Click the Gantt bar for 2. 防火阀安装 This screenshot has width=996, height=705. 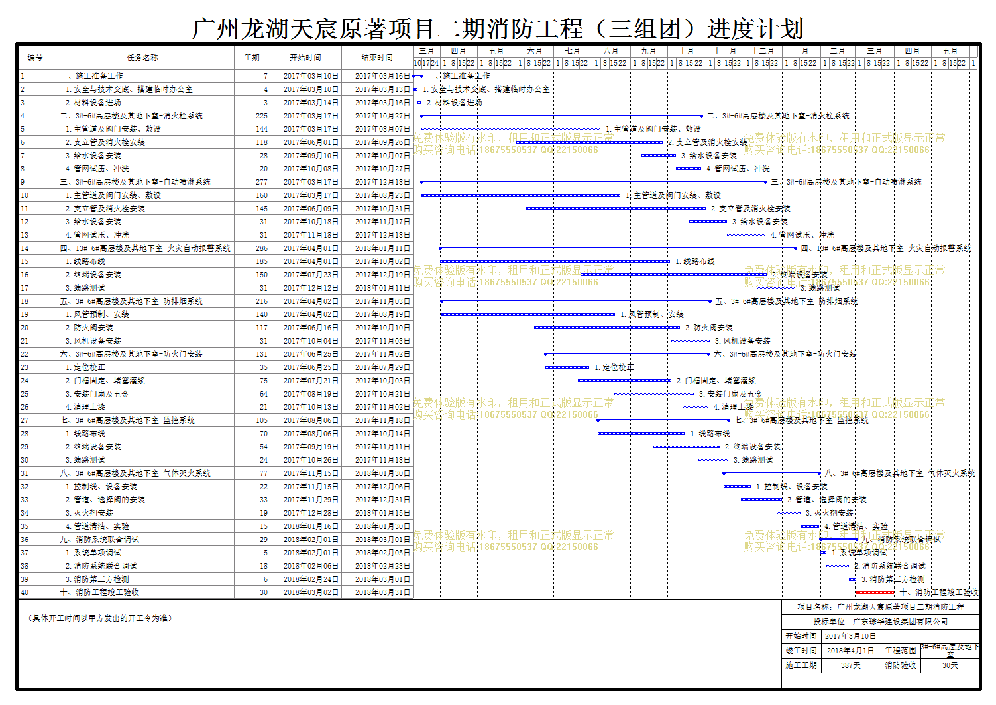[607, 328]
